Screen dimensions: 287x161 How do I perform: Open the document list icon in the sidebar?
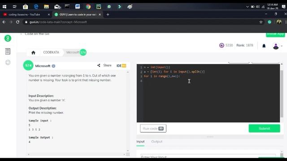8,51
